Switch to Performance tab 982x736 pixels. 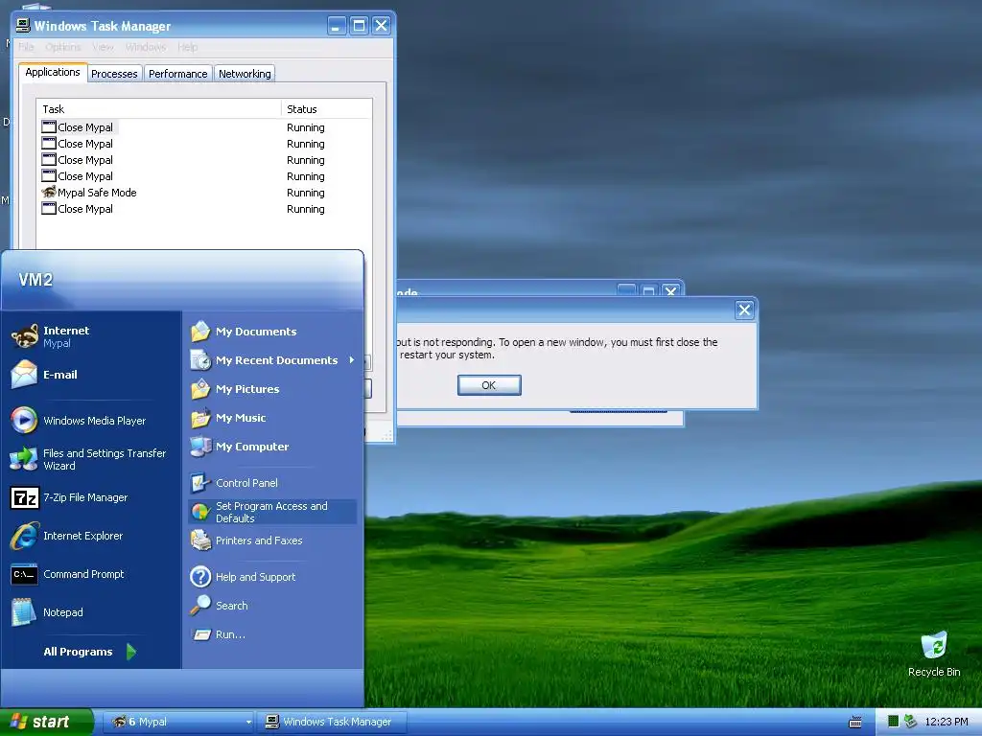click(x=177, y=74)
